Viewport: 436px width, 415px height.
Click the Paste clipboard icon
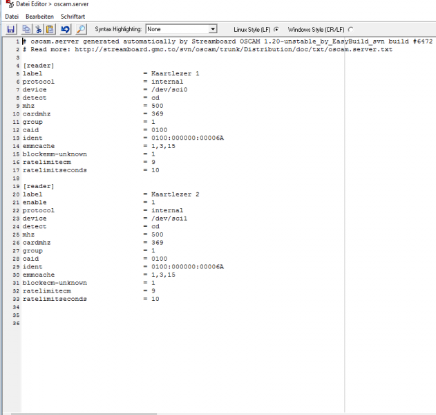pos(50,29)
